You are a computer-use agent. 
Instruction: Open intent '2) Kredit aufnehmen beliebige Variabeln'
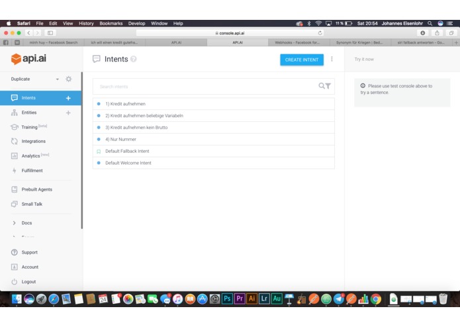click(213, 116)
